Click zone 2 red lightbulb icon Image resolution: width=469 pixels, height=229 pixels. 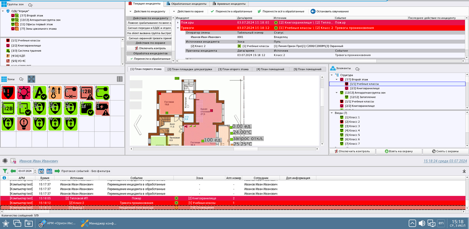point(23,92)
